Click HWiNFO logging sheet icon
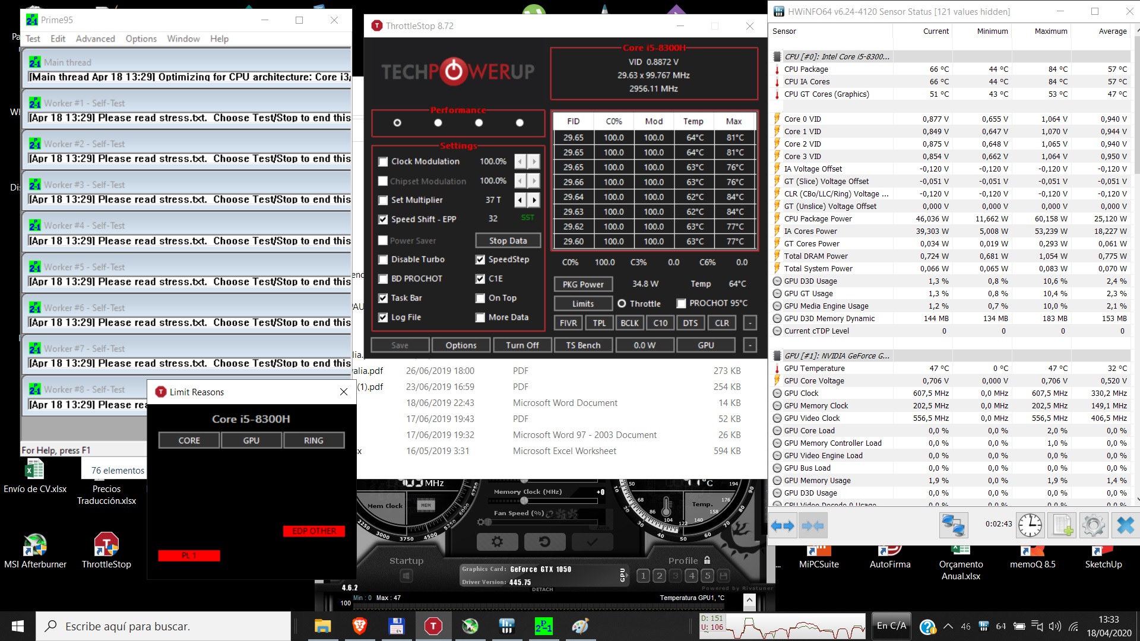 (1062, 526)
